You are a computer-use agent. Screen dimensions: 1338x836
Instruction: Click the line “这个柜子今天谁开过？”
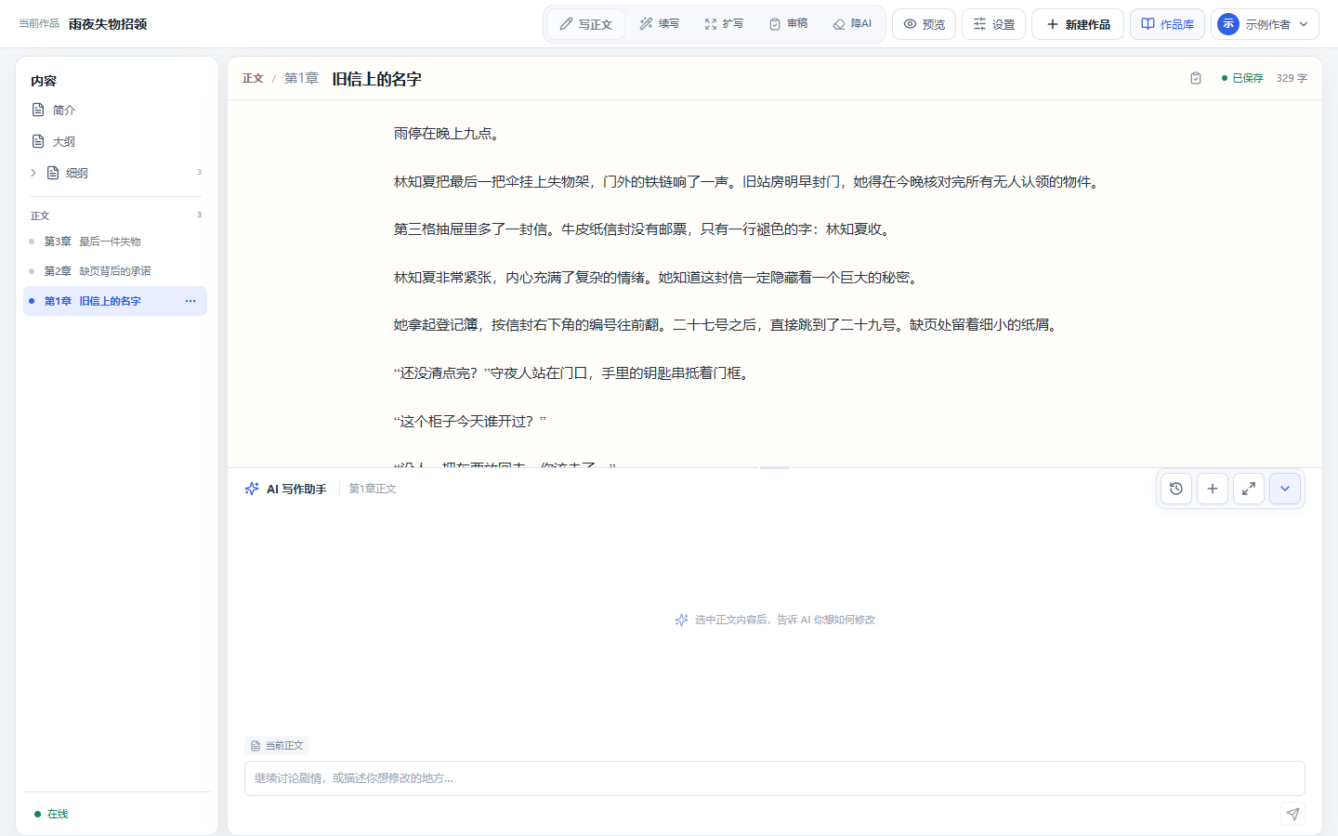(x=470, y=422)
